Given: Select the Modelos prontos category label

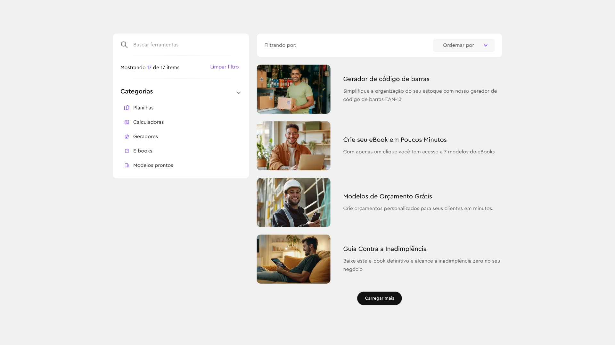Looking at the screenshot, I should point(153,165).
